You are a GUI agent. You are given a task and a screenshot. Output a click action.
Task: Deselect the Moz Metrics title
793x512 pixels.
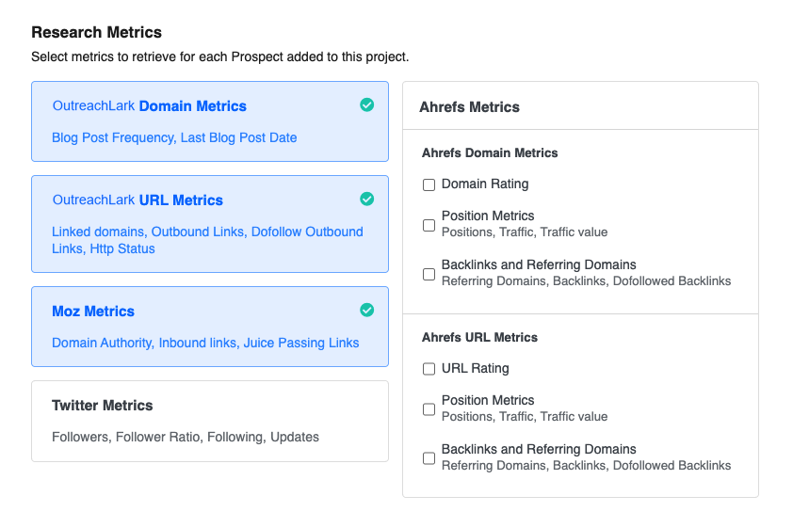coord(93,312)
